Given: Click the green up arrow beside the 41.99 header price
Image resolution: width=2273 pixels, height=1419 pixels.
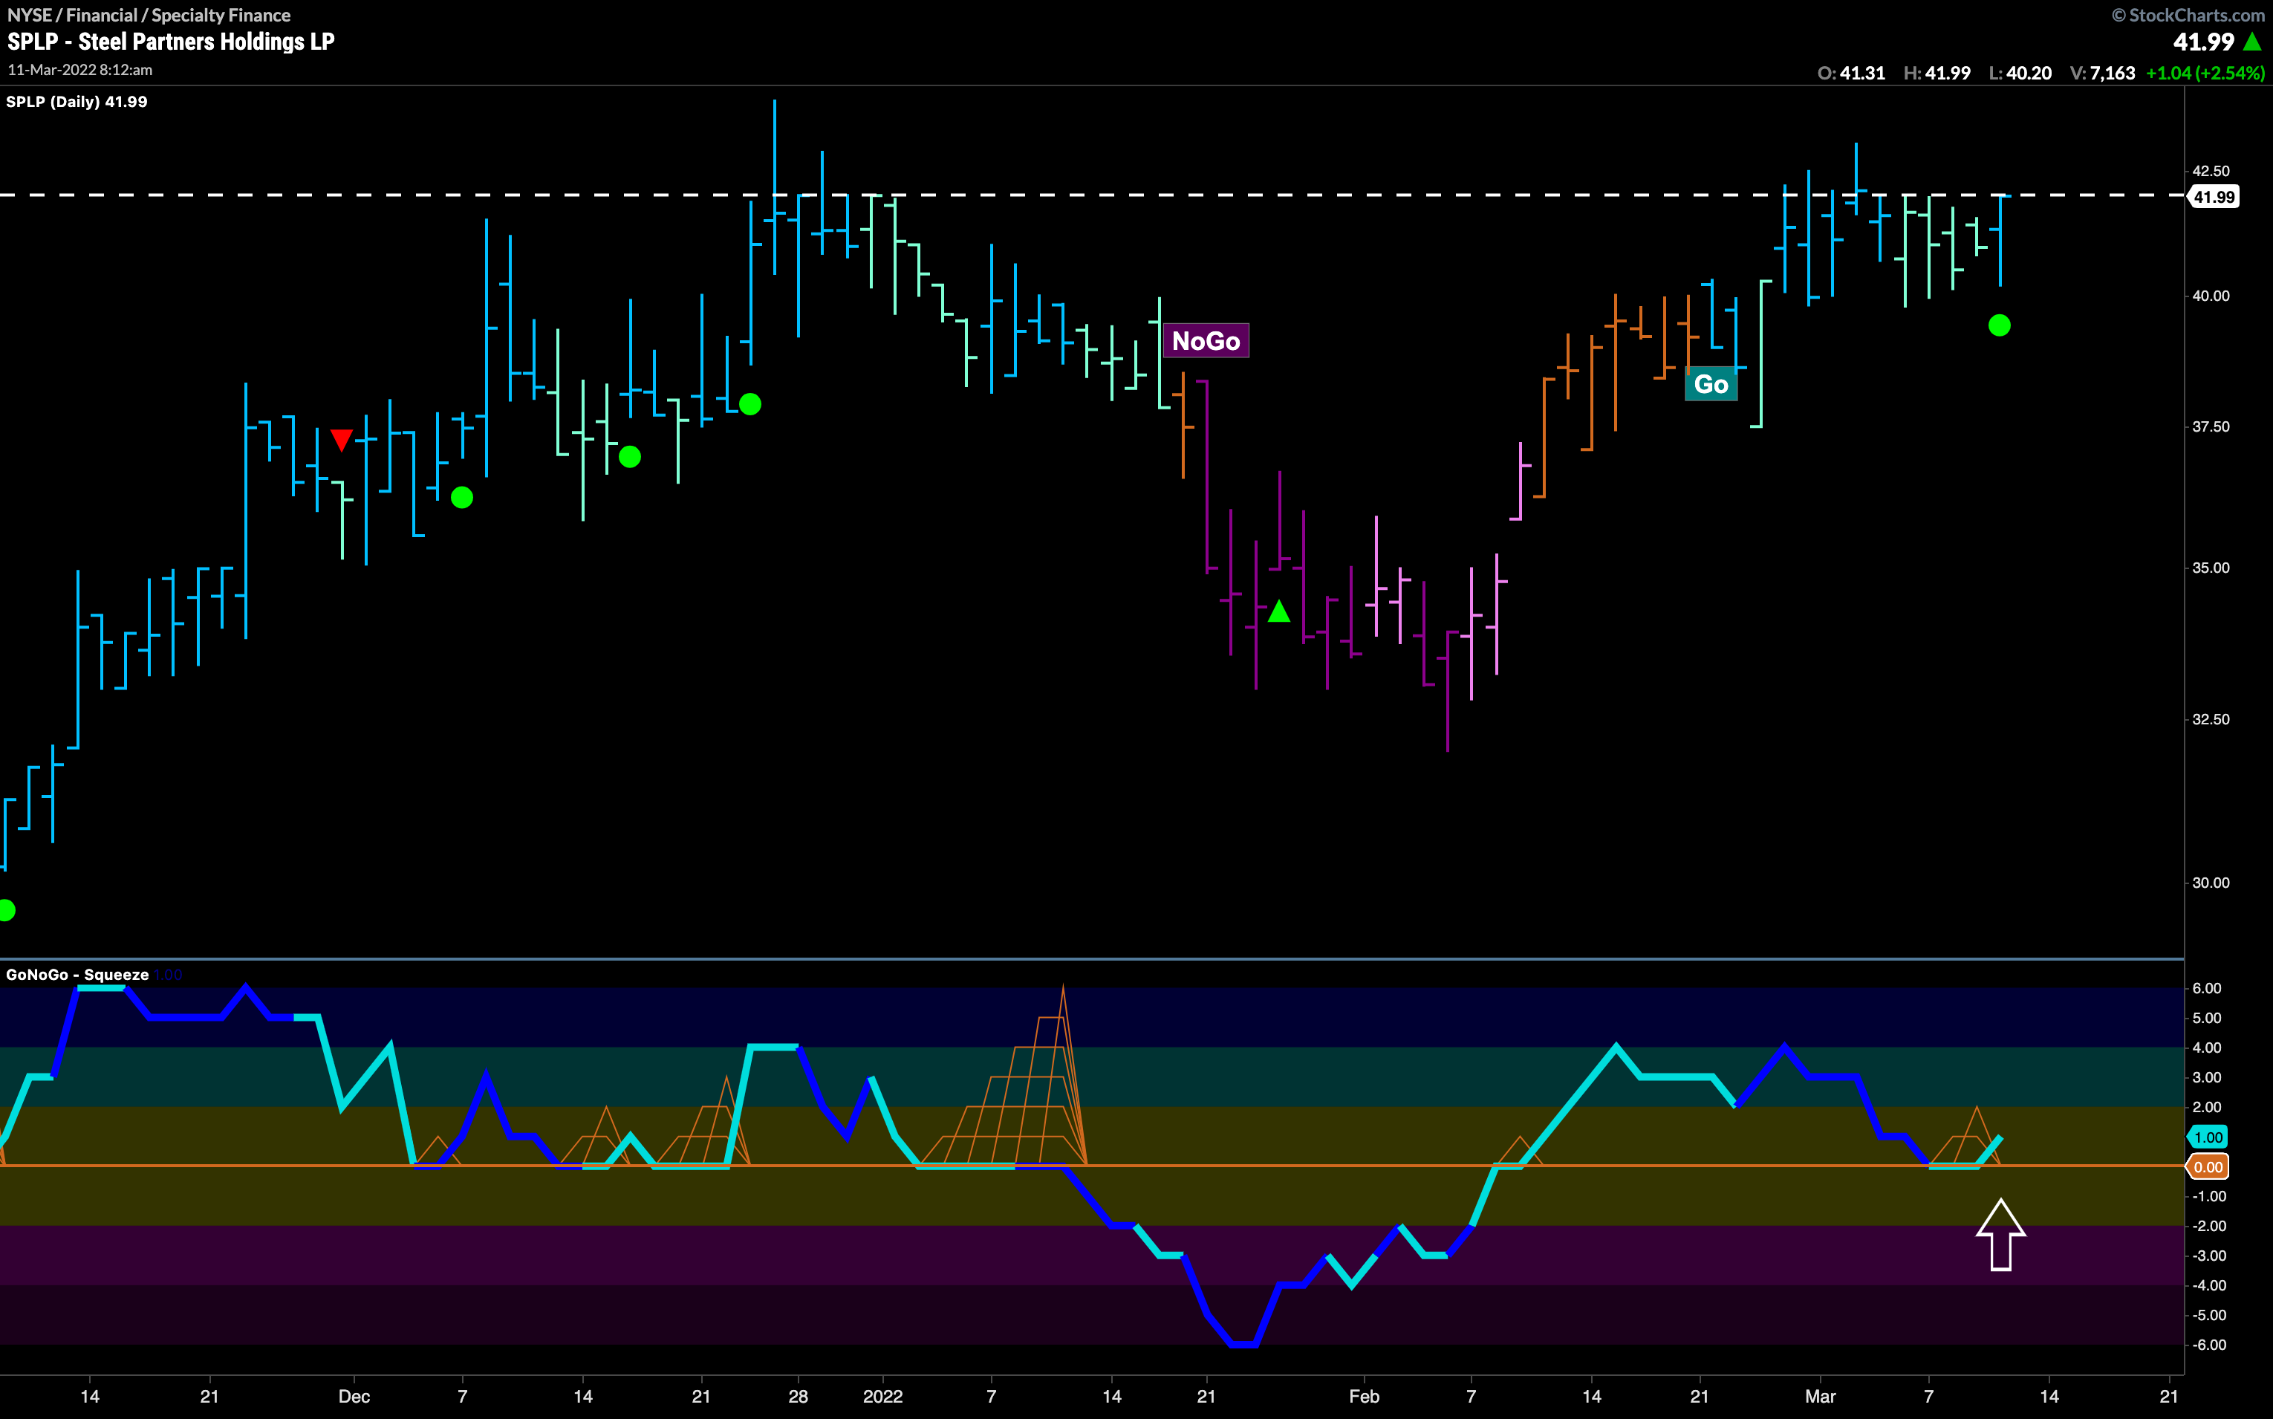Looking at the screenshot, I should [2251, 42].
